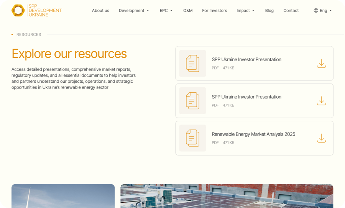Click the document icon on the Renewable Energy Market Analysis card
The image size is (345, 208).
(192, 138)
